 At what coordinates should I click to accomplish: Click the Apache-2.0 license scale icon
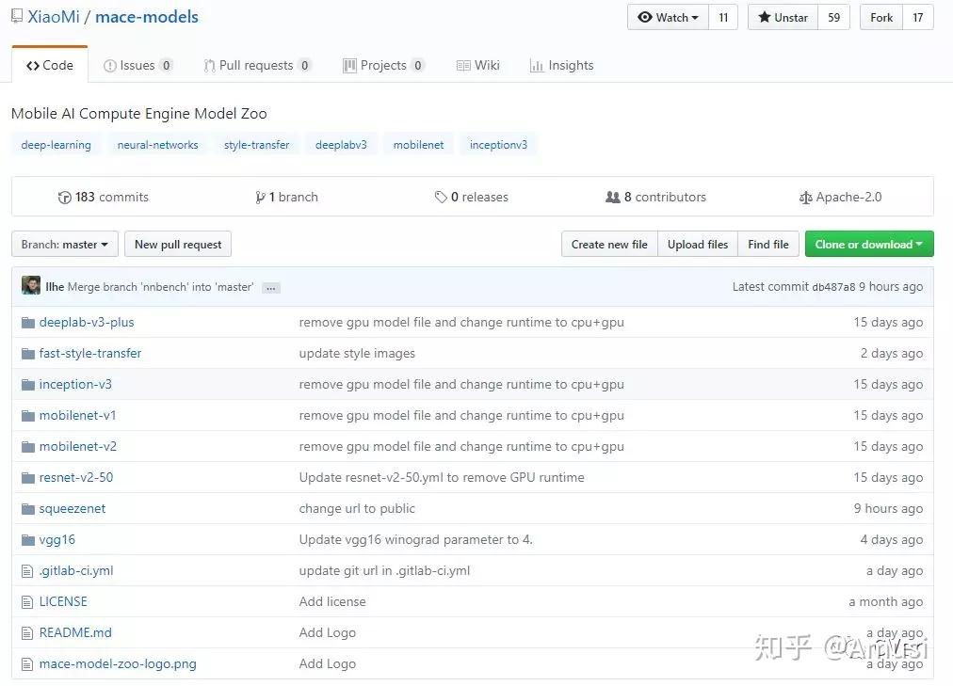tap(807, 197)
